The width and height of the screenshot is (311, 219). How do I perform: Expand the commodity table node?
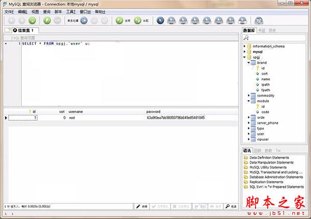pyautogui.click(x=249, y=95)
